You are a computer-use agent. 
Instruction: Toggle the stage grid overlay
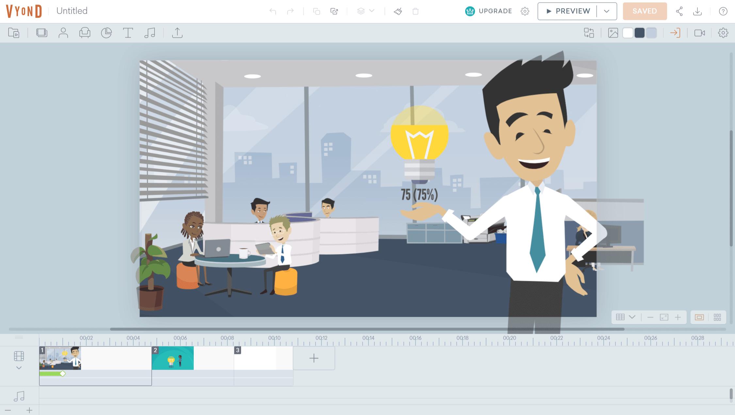coord(620,317)
